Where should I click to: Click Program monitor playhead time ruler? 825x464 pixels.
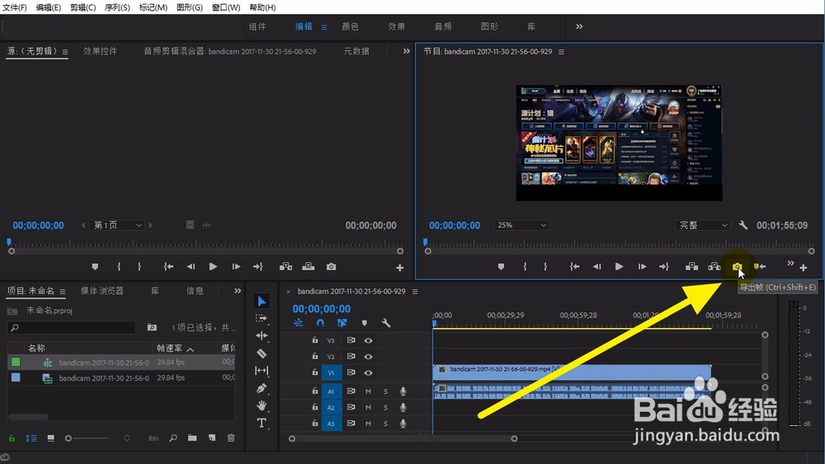(x=620, y=243)
